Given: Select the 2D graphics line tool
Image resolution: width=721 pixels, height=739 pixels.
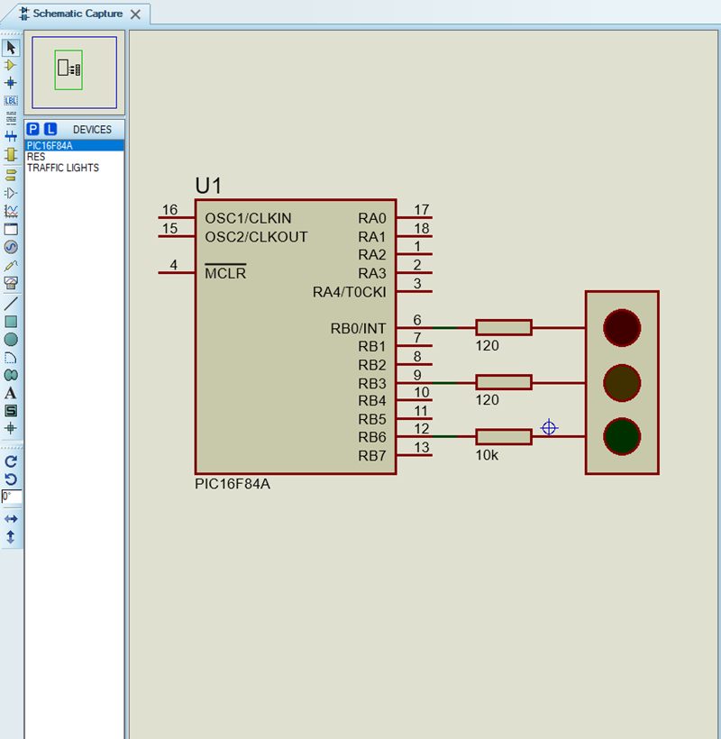Looking at the screenshot, I should 11,303.
